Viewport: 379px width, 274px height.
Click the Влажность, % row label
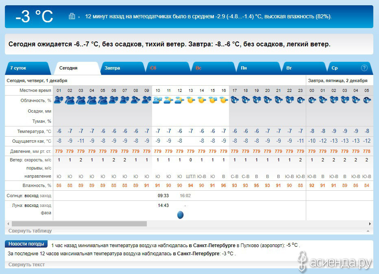(x=37, y=185)
